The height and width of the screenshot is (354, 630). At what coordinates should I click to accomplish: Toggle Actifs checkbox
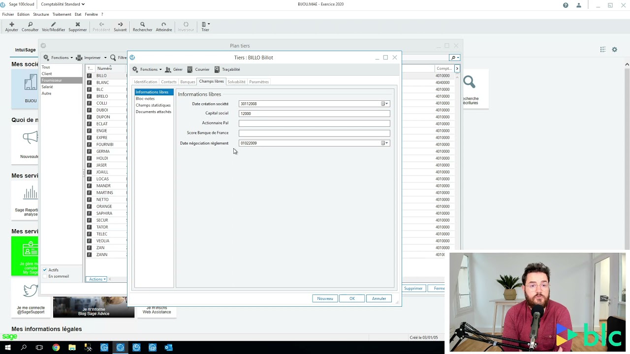click(x=45, y=270)
